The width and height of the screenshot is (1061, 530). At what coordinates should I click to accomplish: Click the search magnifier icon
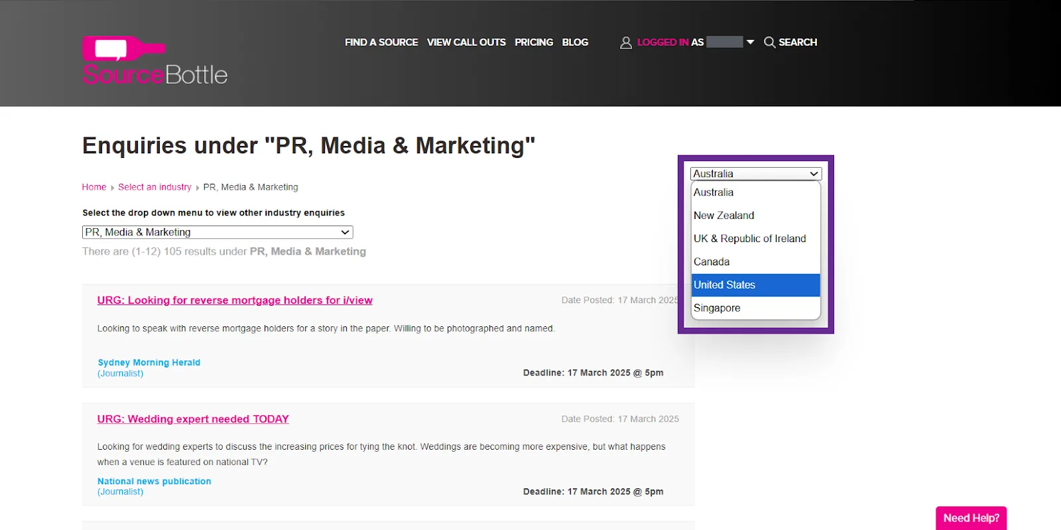click(769, 42)
